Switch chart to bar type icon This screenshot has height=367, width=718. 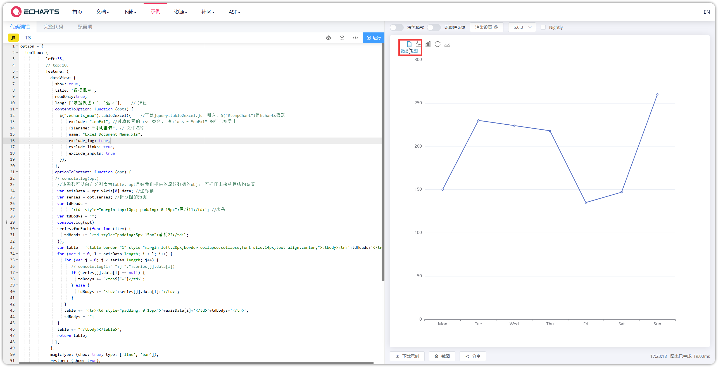tap(428, 44)
